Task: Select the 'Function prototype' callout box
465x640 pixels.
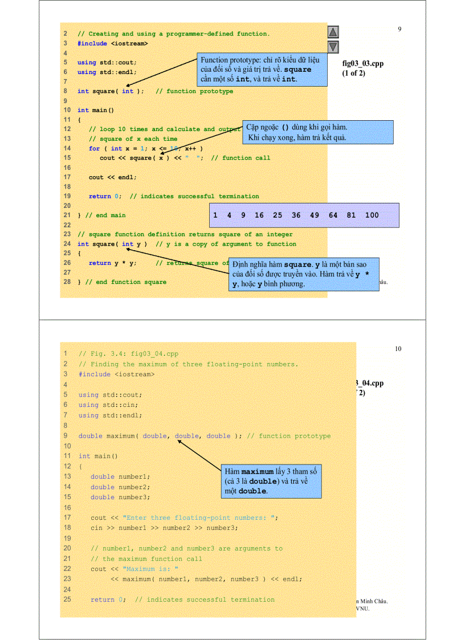Action: (262, 70)
